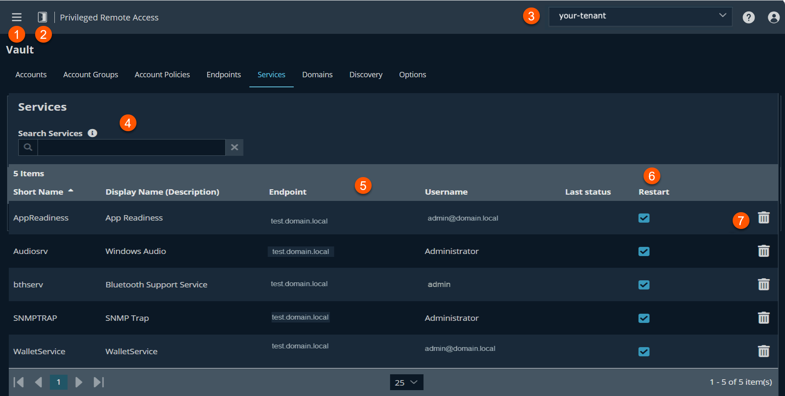The width and height of the screenshot is (785, 396).
Task: Sort by Endpoint column header
Action: (x=288, y=192)
